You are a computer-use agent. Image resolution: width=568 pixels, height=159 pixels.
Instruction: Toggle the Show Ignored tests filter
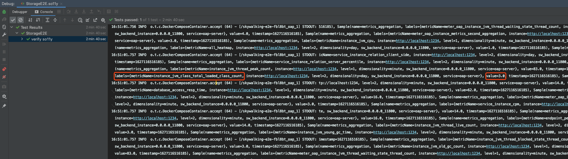point(21,20)
